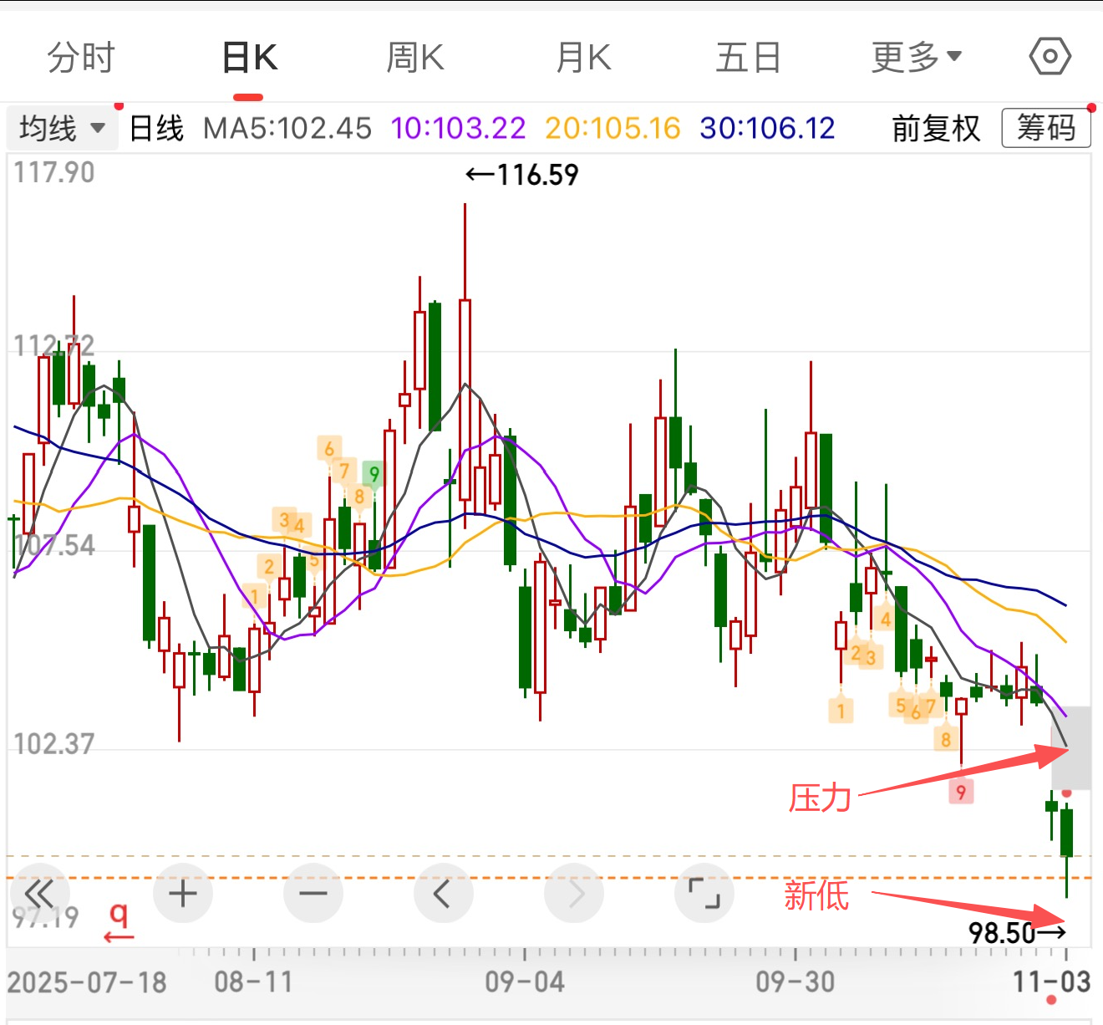The width and height of the screenshot is (1103, 1025).
Task: Zoom in chart with plus button
Action: 183,893
